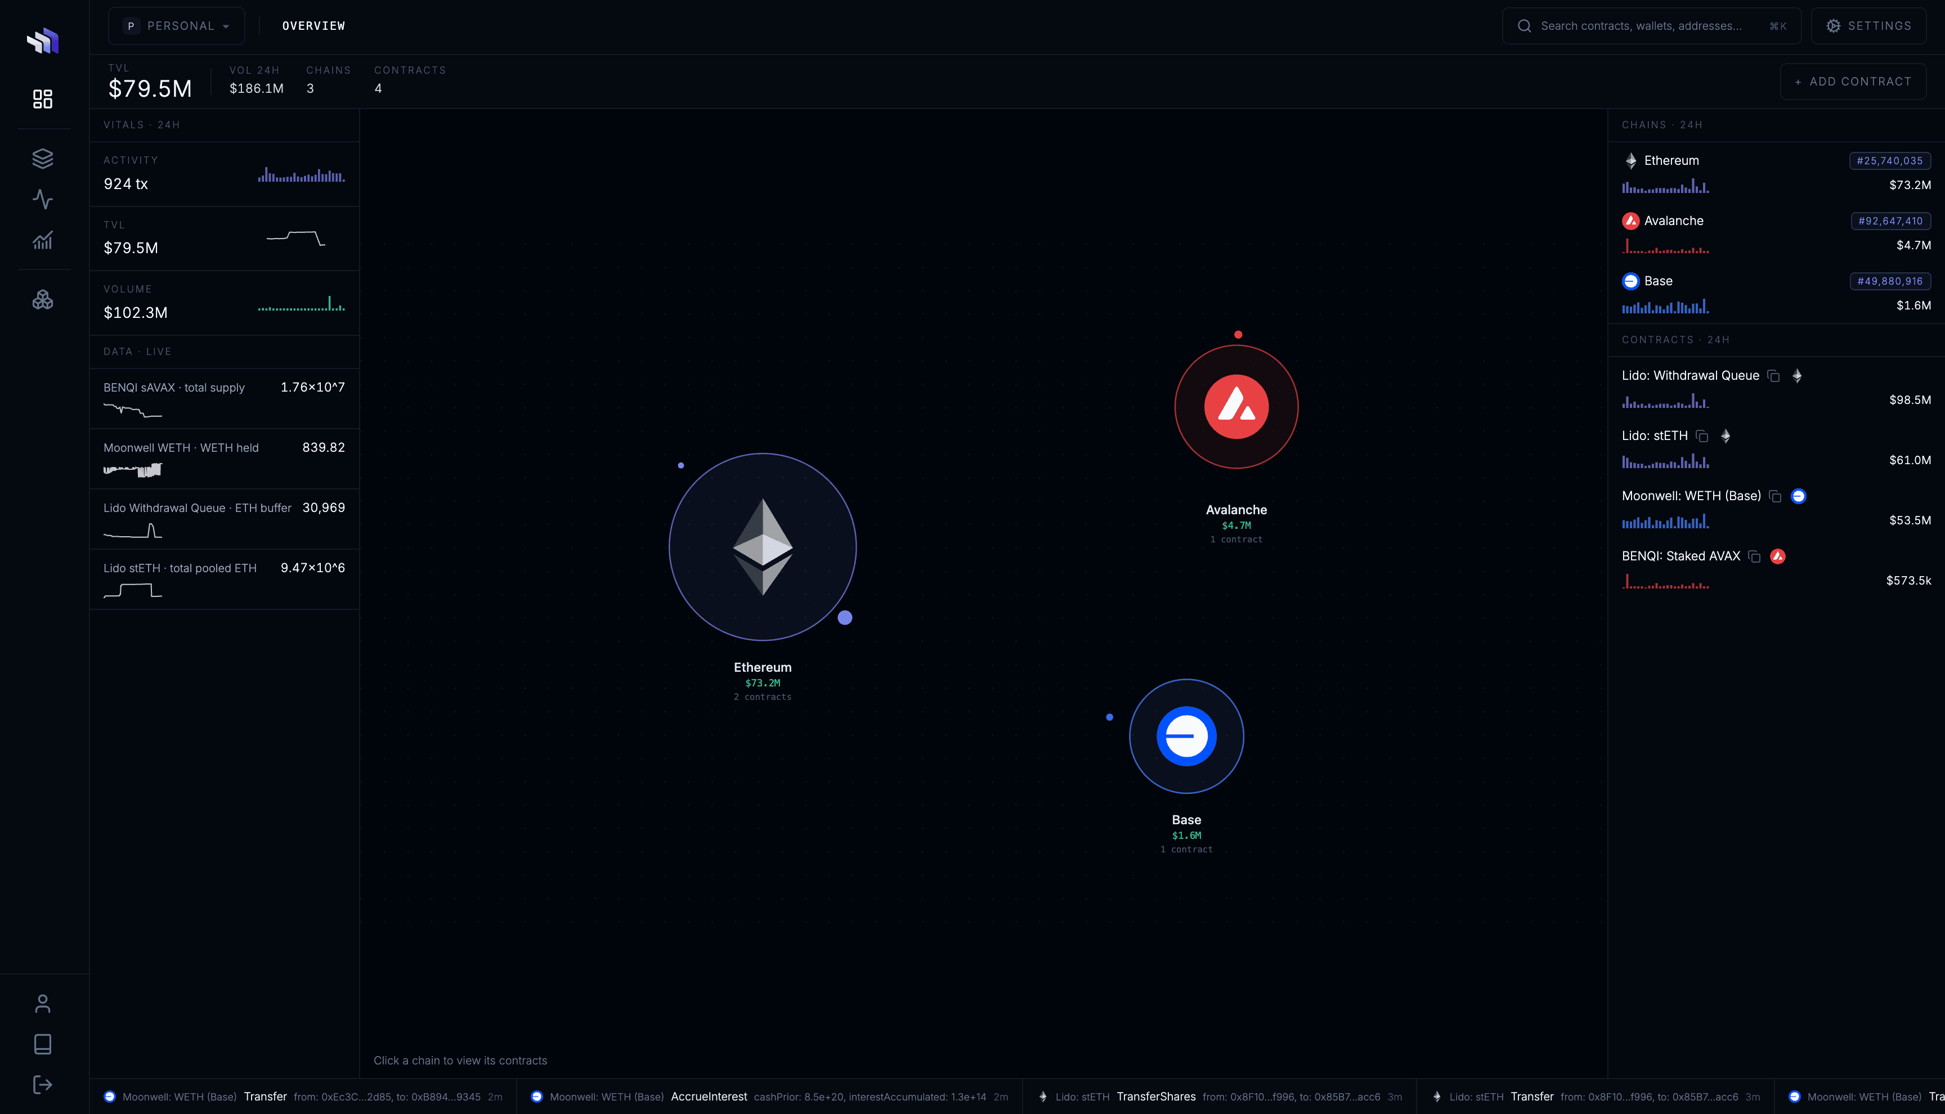Open BENQI: Staked AVAX contract row
The image size is (1945, 1114).
pyautogui.click(x=1776, y=568)
